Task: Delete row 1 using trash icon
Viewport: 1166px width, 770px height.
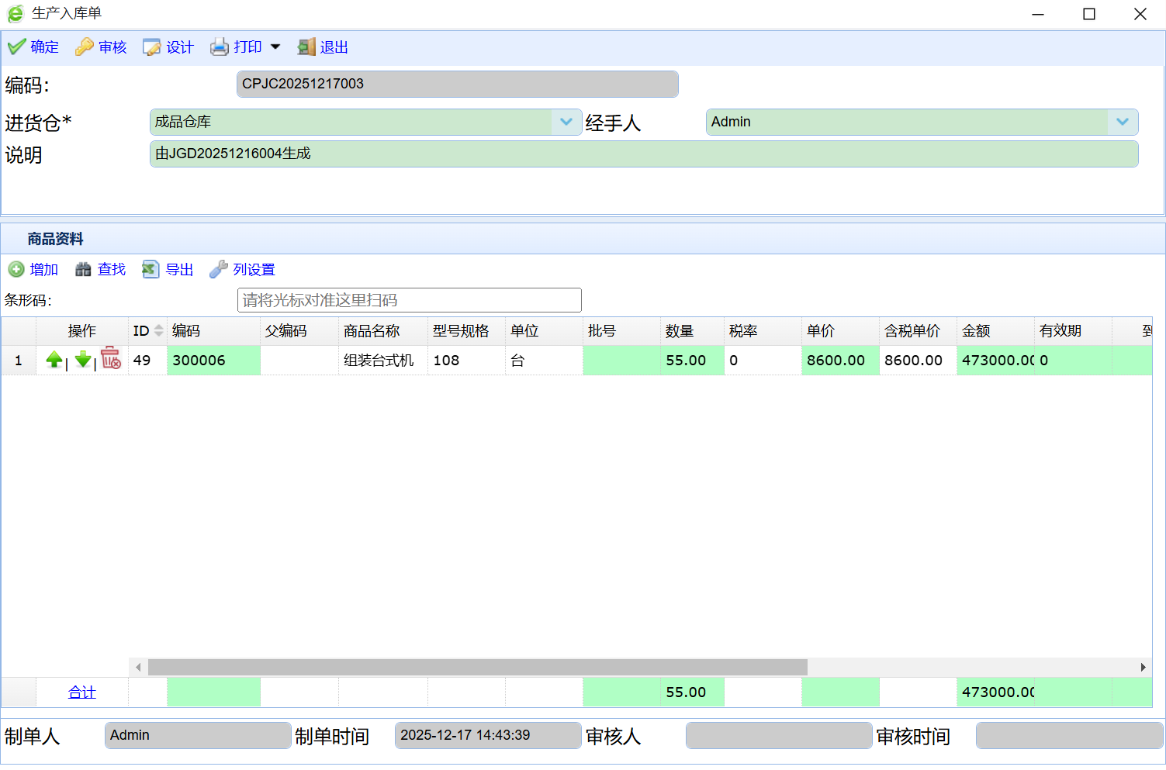Action: [x=111, y=358]
